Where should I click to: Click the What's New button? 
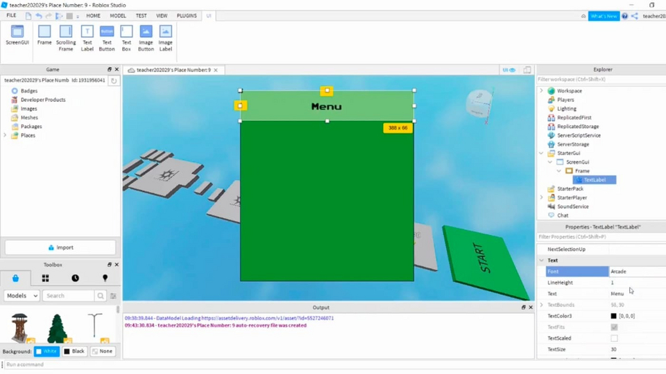point(604,16)
